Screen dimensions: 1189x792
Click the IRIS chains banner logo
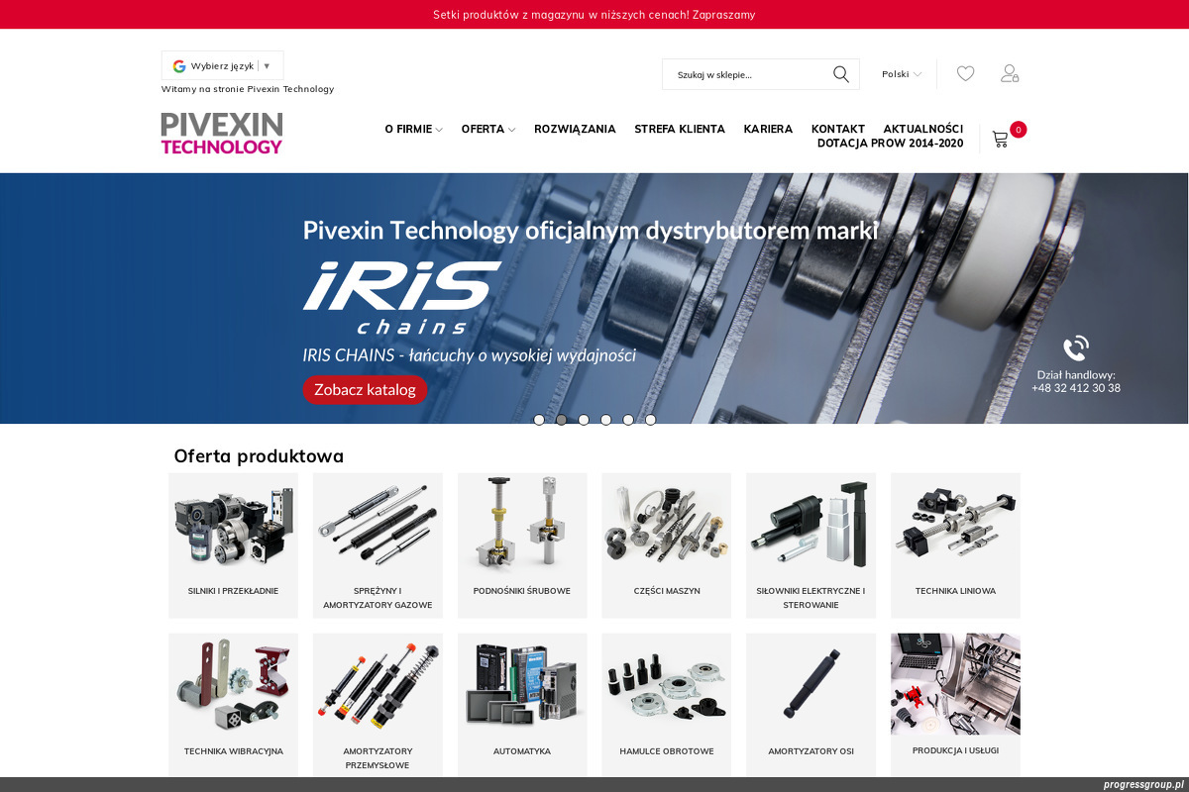401,298
